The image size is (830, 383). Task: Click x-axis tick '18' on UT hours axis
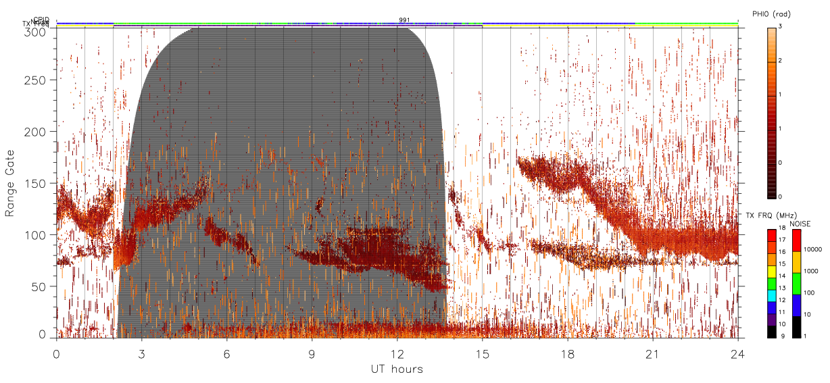568,353
